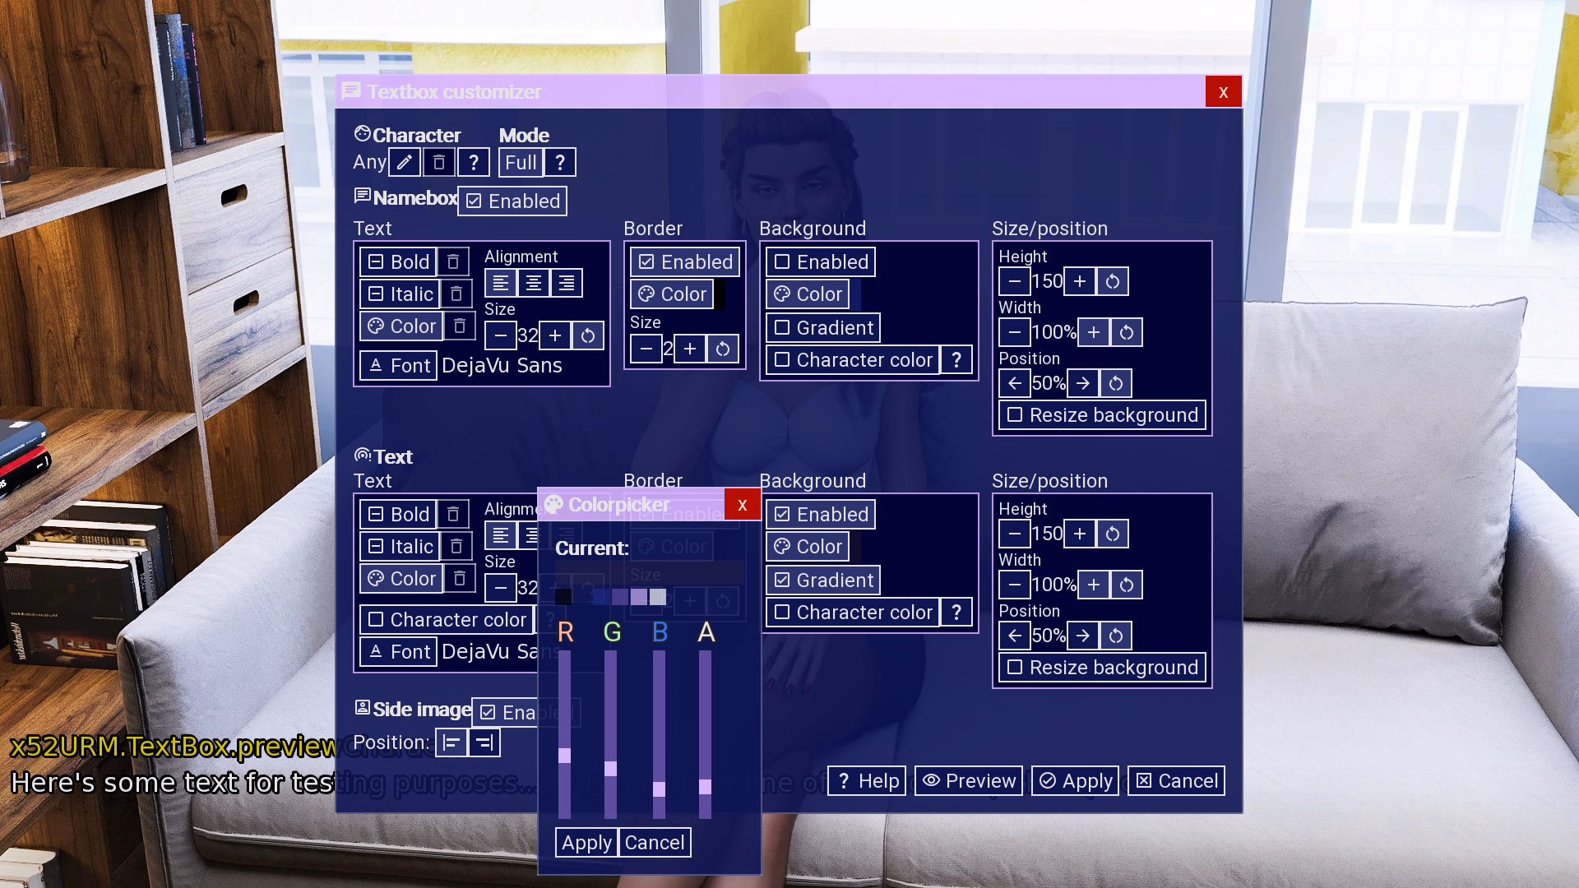Screen dimensions: 1579x888
Task: Toggle the Namebox Enabled checkbox
Action: (x=512, y=201)
